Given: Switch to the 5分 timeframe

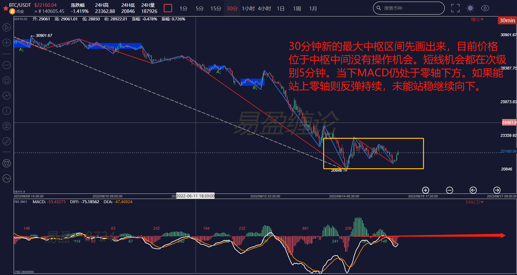Looking at the screenshot, I should pyautogui.click(x=200, y=8).
